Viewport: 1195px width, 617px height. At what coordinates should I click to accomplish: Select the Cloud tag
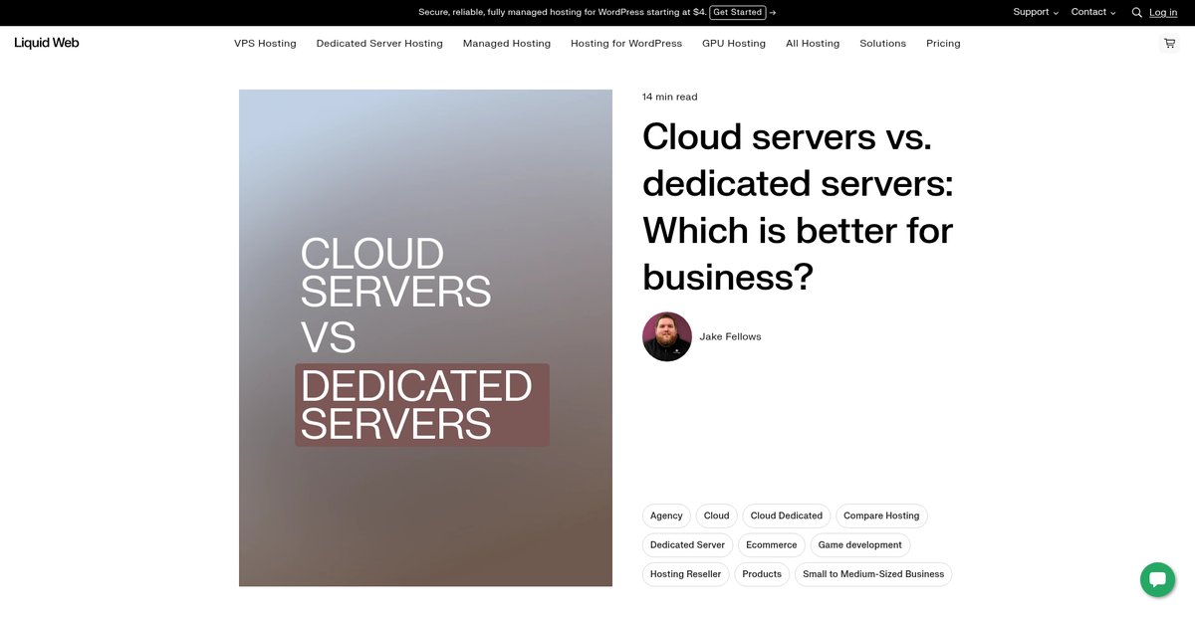pyautogui.click(x=717, y=515)
